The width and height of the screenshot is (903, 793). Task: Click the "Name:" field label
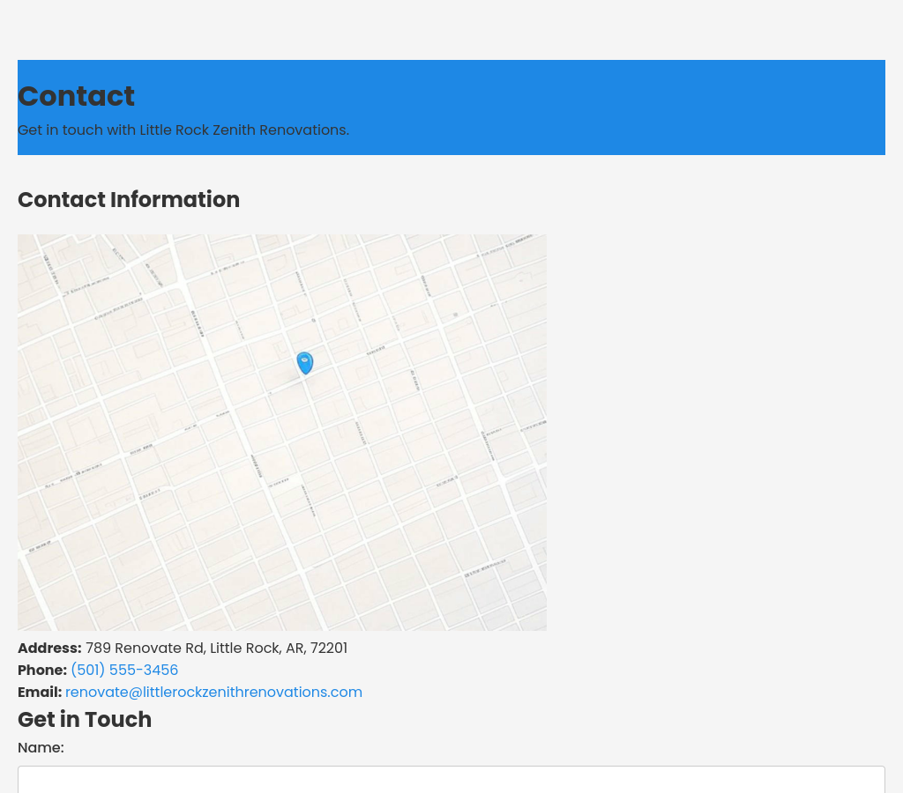coord(41,747)
